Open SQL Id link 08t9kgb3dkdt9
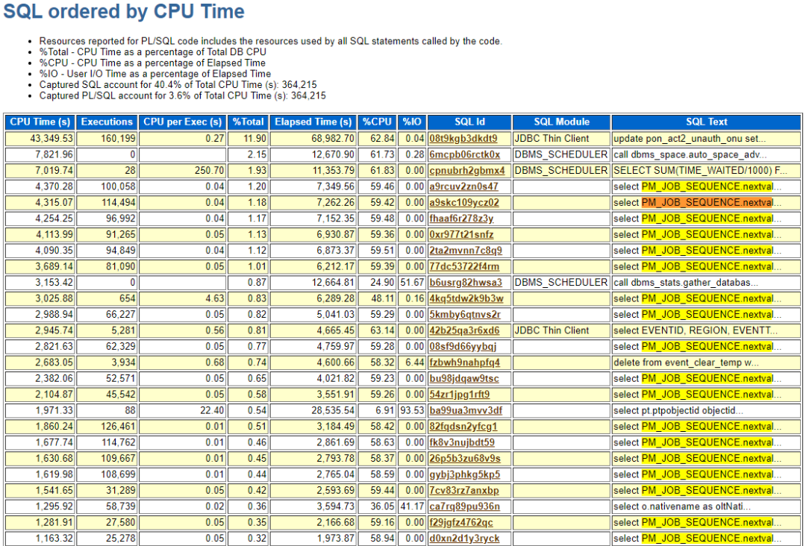 [x=463, y=139]
